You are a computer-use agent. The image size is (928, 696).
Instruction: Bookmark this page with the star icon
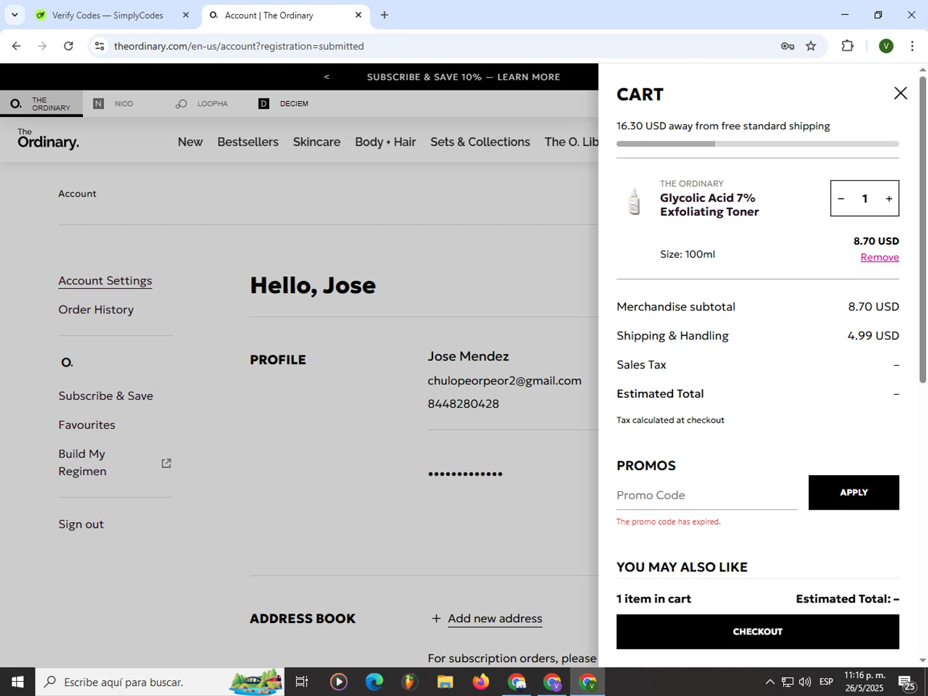(810, 46)
